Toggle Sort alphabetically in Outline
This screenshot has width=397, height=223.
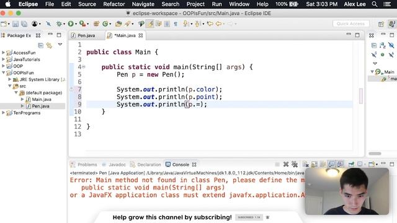tap(382, 45)
